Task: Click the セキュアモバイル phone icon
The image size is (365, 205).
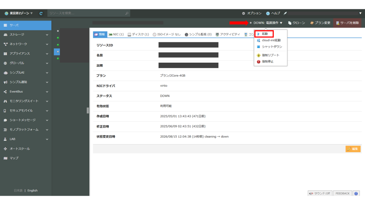Action: pos(5,111)
